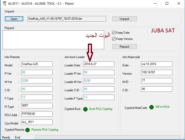Close the ALI3511 tool window

pyautogui.click(x=179, y=3)
